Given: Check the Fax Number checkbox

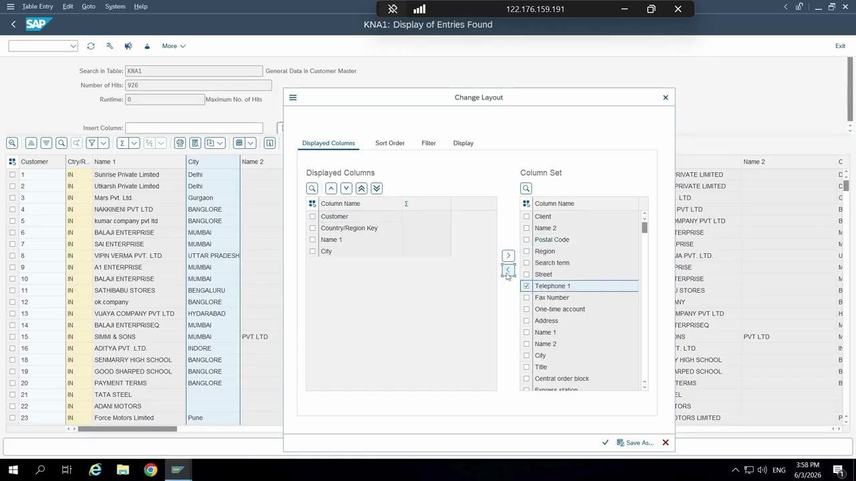Looking at the screenshot, I should [x=526, y=297].
